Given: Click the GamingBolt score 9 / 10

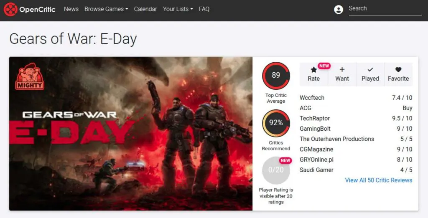Looking at the screenshot, I should click(x=405, y=129).
